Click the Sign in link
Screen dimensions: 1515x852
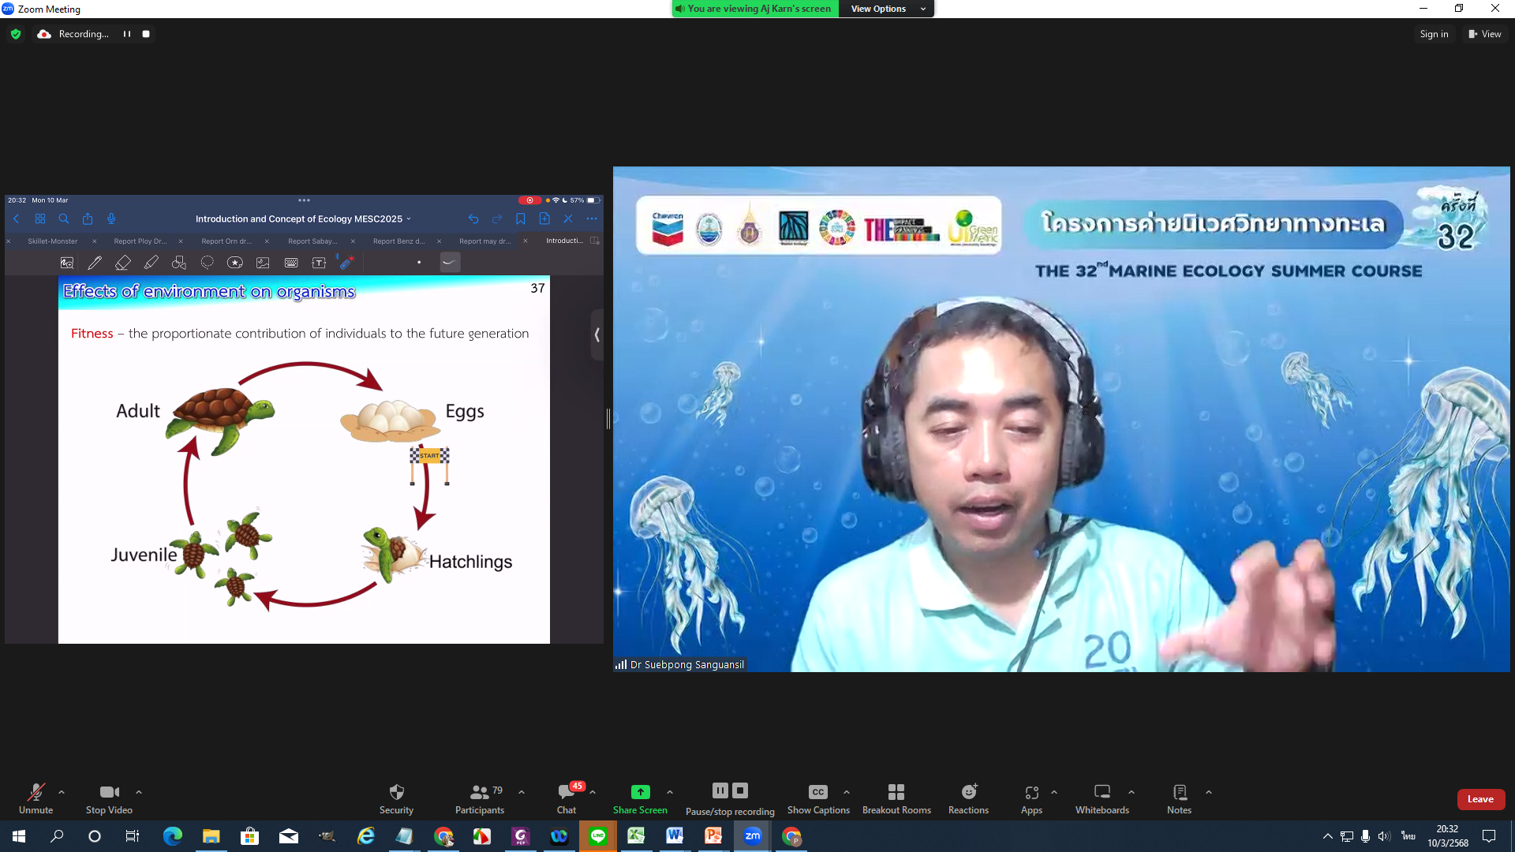[x=1434, y=34]
